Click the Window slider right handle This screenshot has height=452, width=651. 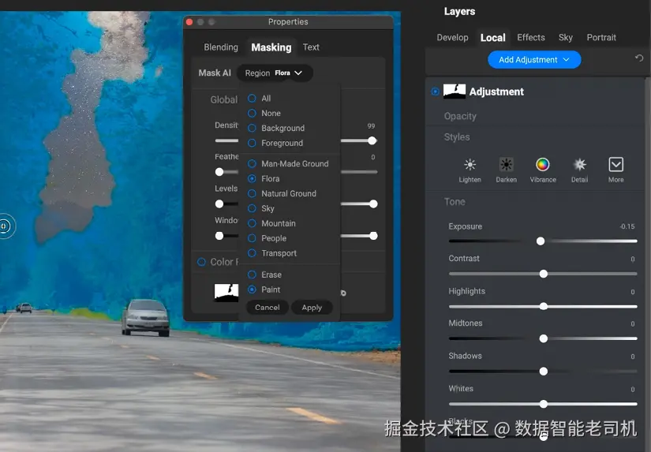pos(373,236)
